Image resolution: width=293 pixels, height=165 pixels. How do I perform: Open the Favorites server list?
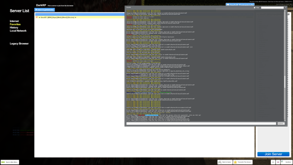pos(15,24)
